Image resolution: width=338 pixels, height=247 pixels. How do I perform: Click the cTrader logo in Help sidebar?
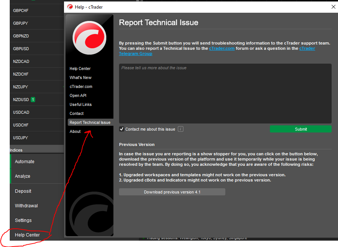(x=89, y=38)
